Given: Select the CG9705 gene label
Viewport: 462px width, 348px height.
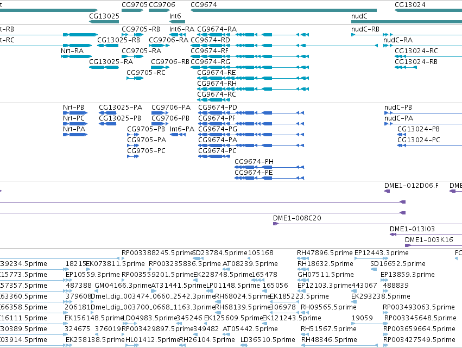Looking at the screenshot, I should 134,5.
